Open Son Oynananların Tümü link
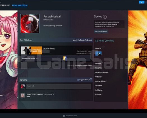 click(x=83, y=65)
